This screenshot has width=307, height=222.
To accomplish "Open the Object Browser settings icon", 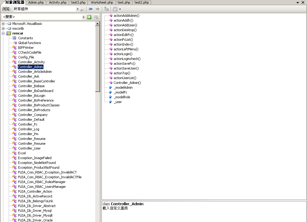I will pyautogui.click(x=115, y=9).
